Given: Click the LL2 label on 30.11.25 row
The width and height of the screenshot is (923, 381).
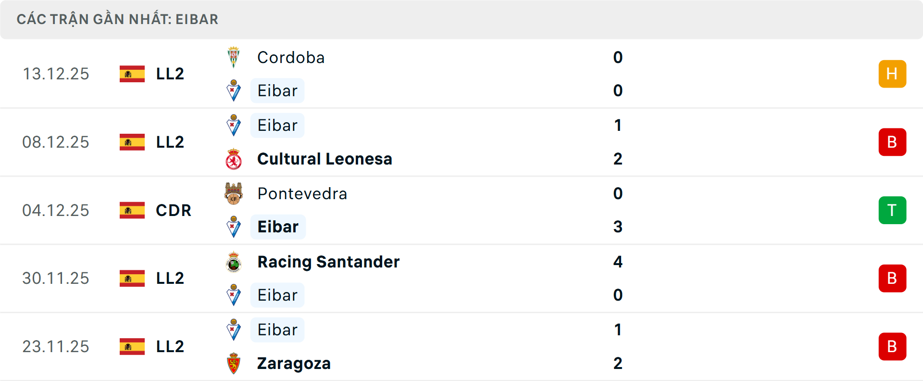Looking at the screenshot, I should 170,279.
